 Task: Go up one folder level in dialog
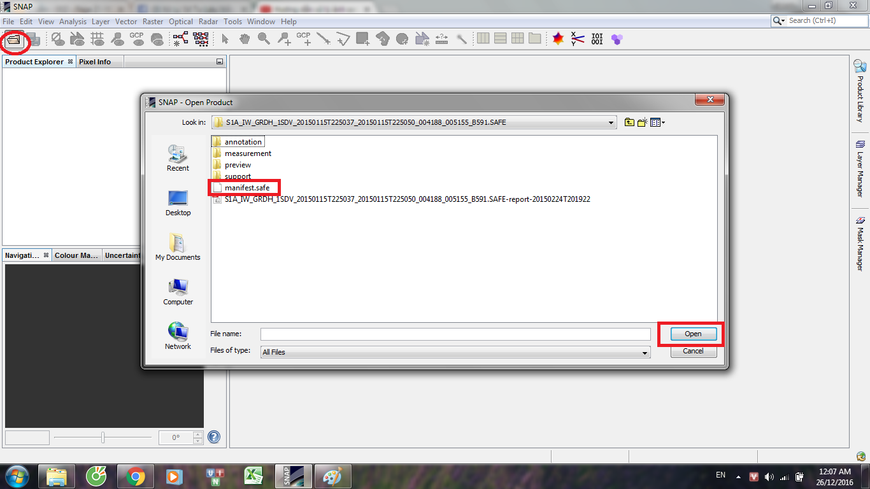[x=629, y=122]
